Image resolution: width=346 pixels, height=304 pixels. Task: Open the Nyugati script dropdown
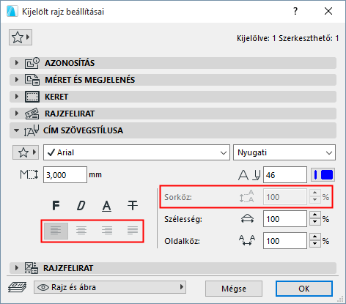click(284, 152)
